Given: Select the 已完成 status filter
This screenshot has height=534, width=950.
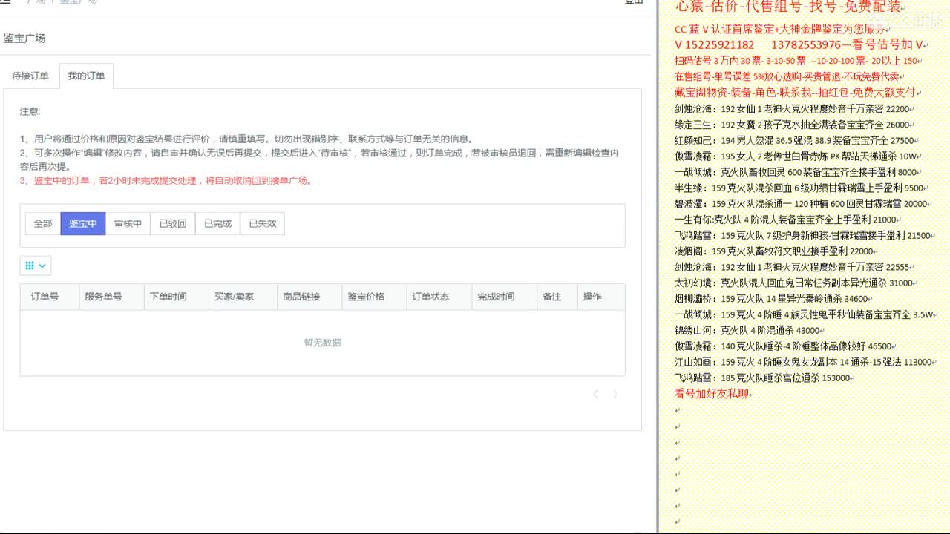Looking at the screenshot, I should point(217,223).
